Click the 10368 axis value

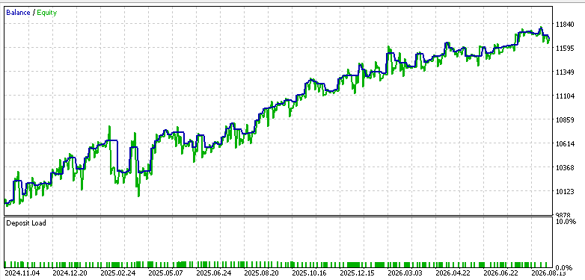click(x=565, y=168)
